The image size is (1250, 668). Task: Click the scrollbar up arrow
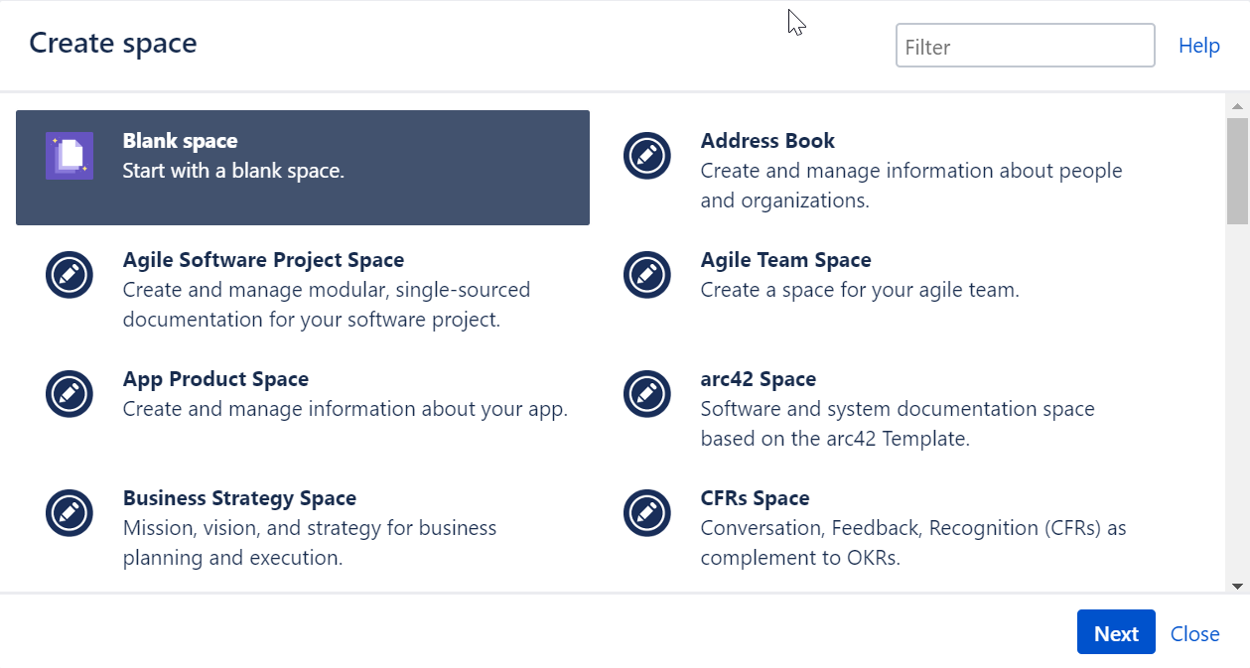tap(1237, 105)
